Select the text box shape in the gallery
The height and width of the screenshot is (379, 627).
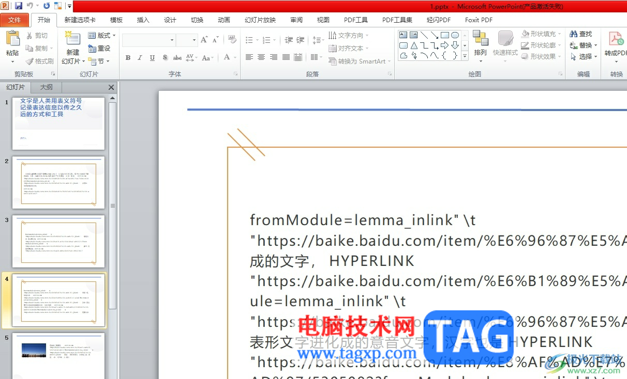click(x=404, y=35)
